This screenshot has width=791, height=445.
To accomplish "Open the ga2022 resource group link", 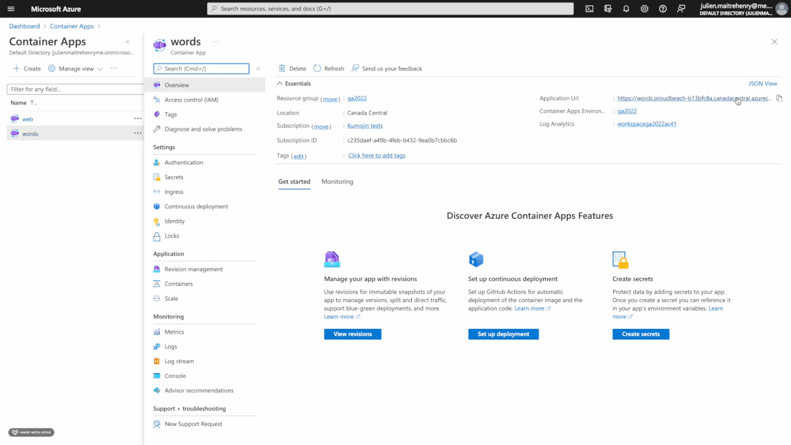I will (x=357, y=98).
